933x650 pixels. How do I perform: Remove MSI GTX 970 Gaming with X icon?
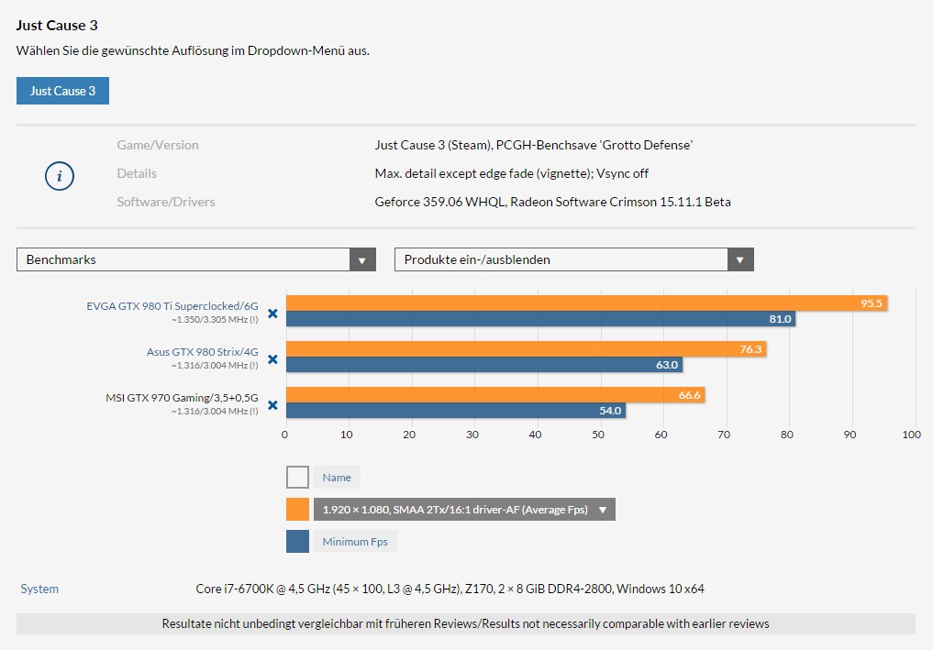pyautogui.click(x=272, y=405)
